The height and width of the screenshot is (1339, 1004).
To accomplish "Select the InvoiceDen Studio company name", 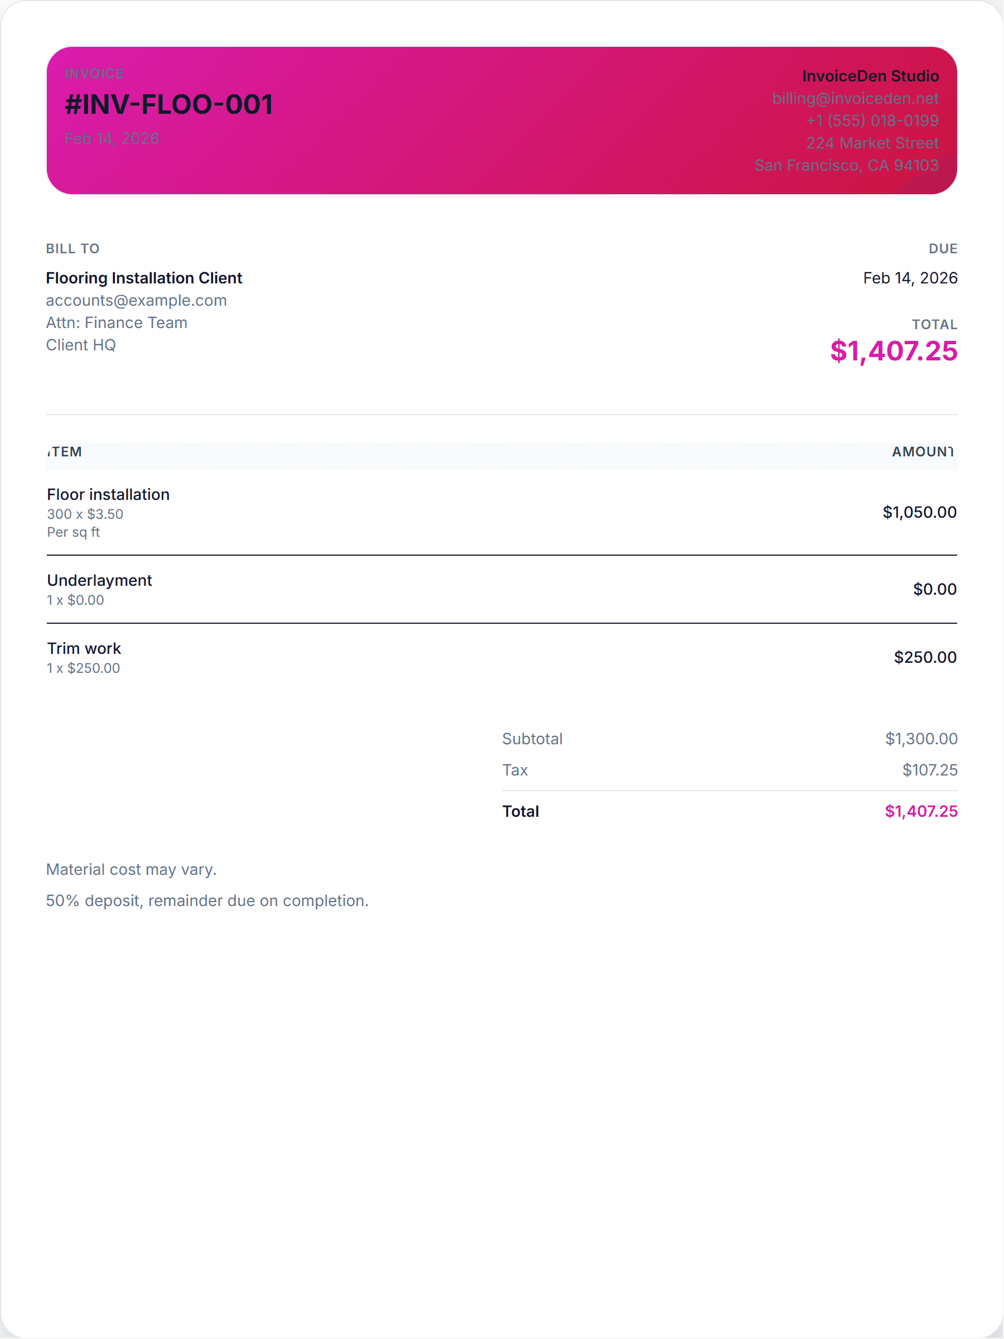I will click(870, 76).
